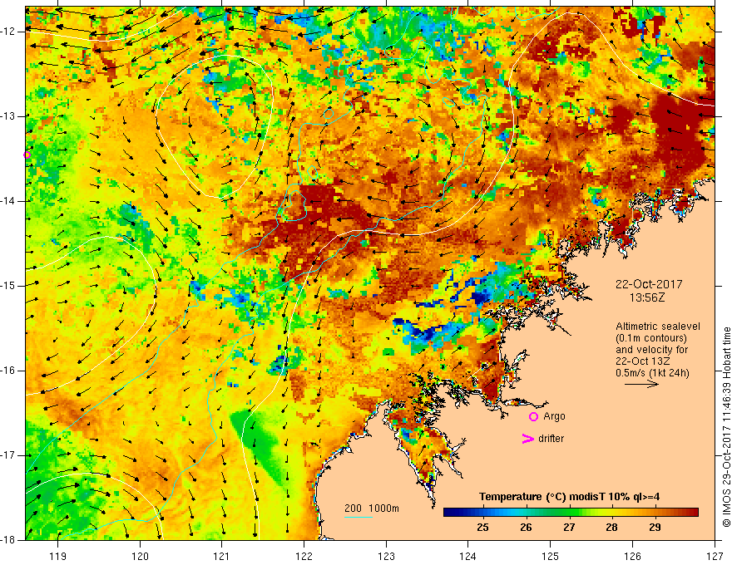The height and width of the screenshot is (565, 732).
Task: Click the '22-Oct-2017' date text
Action: click(649, 284)
